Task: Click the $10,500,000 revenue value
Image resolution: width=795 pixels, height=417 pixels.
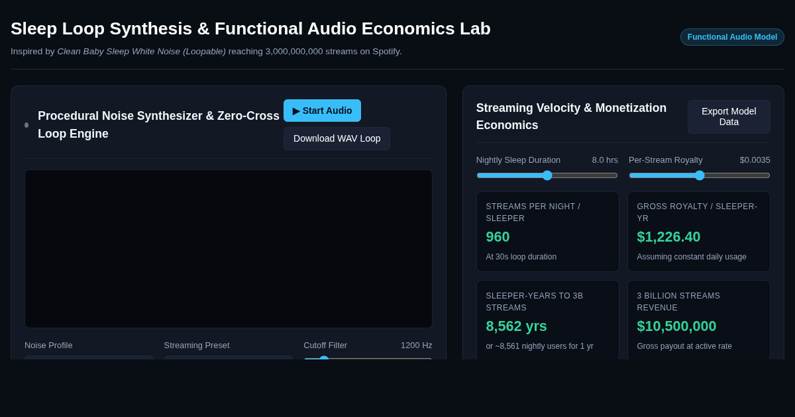Action: [x=676, y=326]
